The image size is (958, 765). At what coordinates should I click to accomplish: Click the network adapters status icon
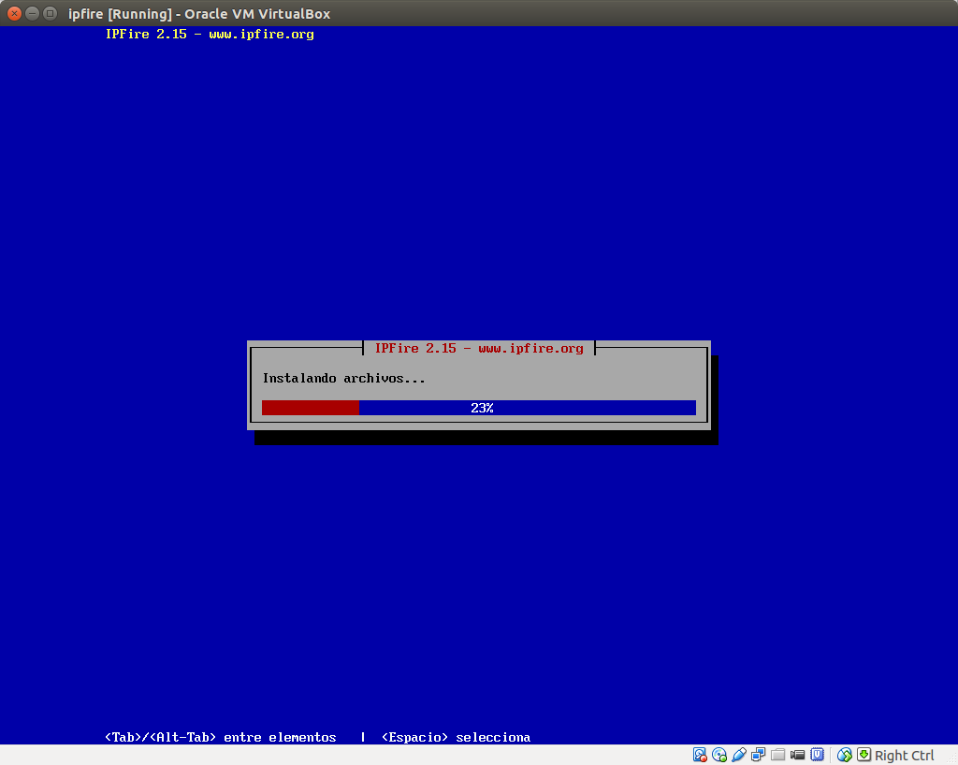click(x=759, y=754)
